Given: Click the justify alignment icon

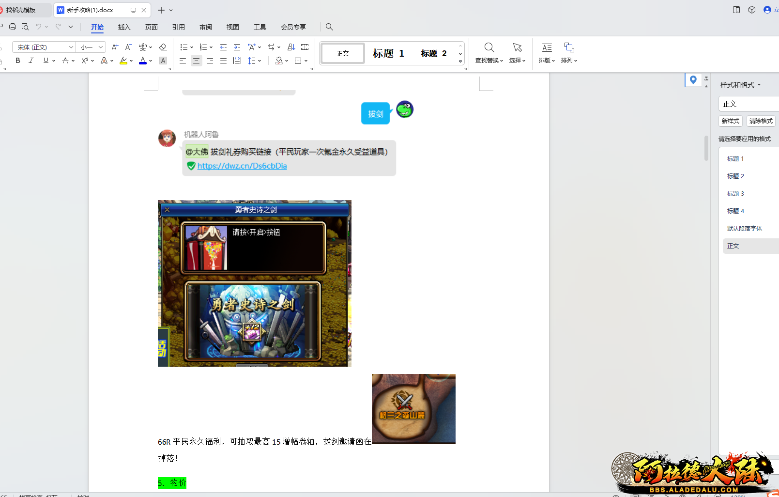Looking at the screenshot, I should (223, 61).
